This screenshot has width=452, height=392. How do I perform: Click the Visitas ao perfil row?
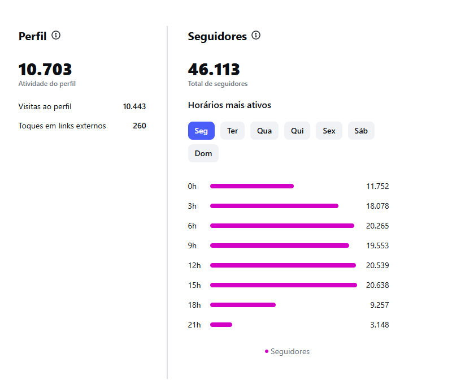(x=82, y=106)
